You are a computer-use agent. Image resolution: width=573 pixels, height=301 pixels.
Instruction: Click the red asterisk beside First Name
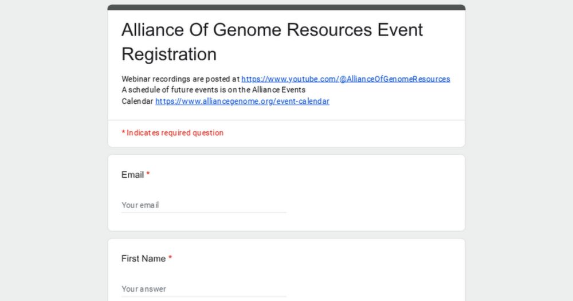(170, 258)
